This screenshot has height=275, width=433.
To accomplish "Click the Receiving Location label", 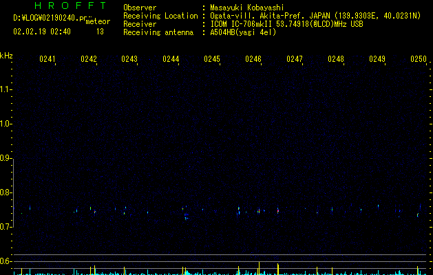I will point(160,16).
